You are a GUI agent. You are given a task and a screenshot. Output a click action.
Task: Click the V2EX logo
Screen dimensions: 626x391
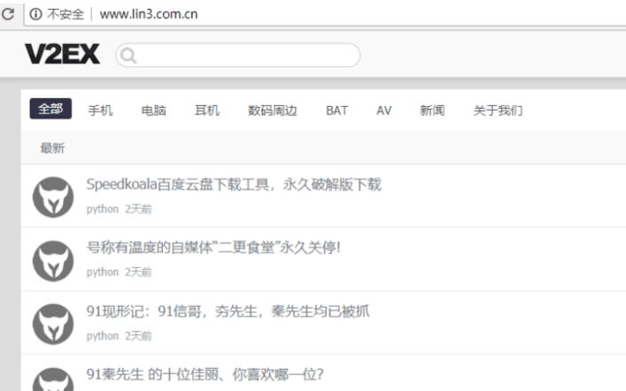pos(62,54)
